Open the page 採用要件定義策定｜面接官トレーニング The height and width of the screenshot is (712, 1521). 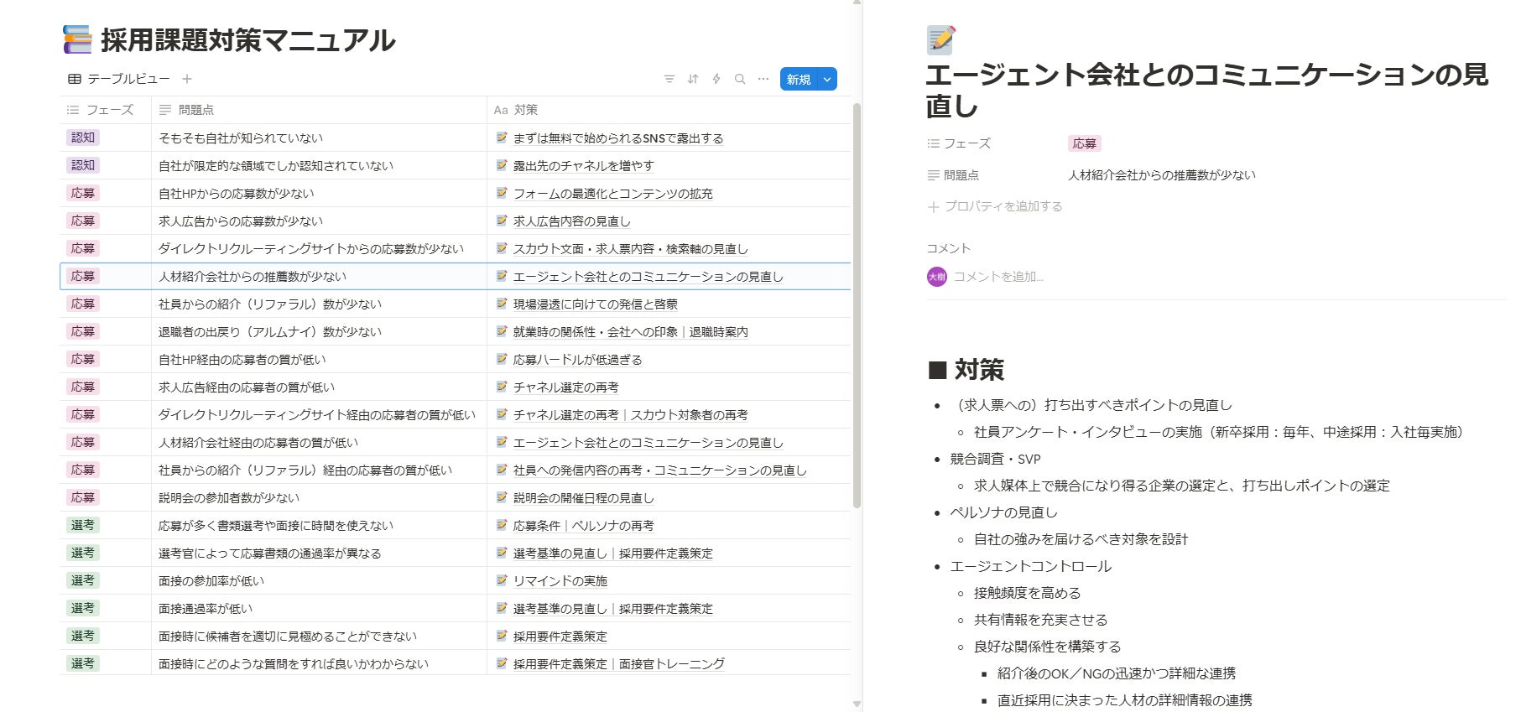click(619, 664)
